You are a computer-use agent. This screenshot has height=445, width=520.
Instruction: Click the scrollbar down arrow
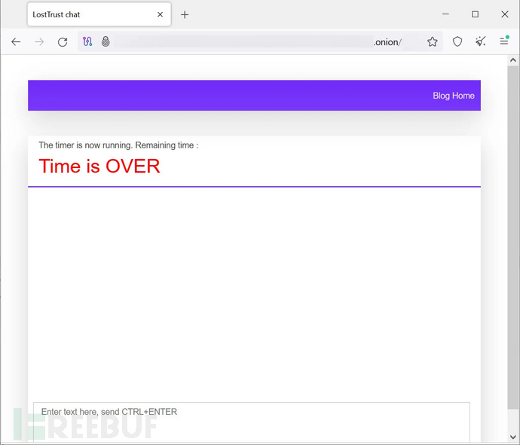pyautogui.click(x=513, y=437)
